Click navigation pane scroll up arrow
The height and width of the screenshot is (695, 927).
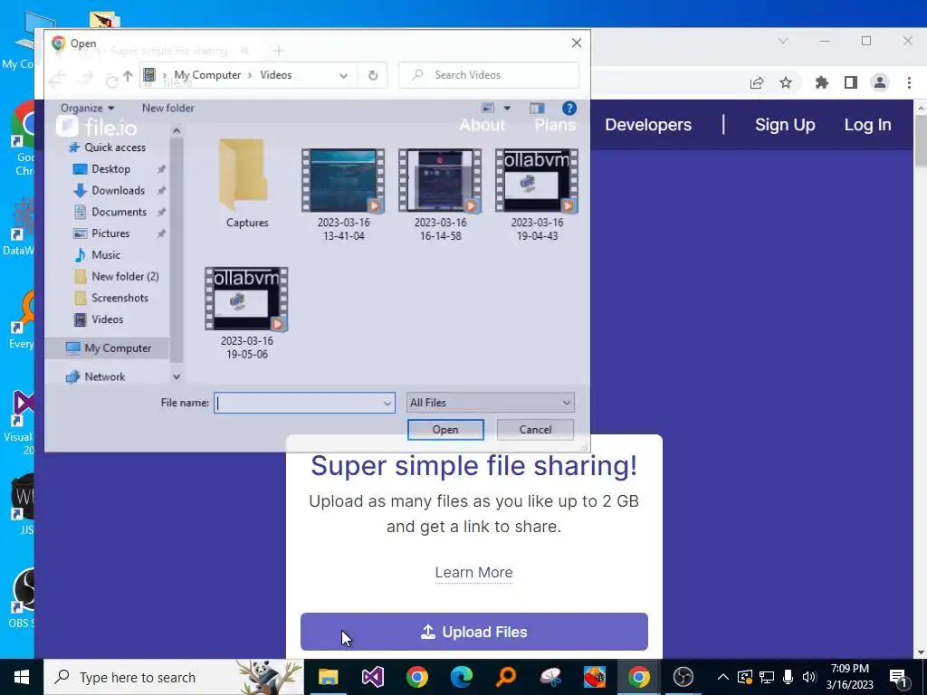coord(177,130)
